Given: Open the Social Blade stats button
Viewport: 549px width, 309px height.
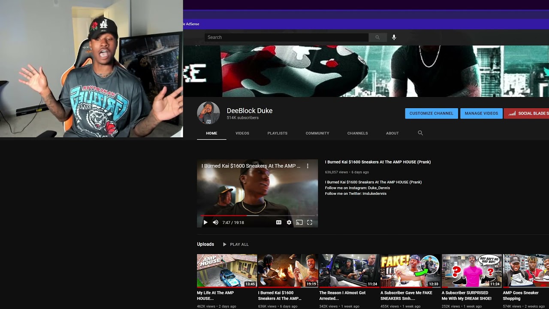Looking at the screenshot, I should [527, 113].
